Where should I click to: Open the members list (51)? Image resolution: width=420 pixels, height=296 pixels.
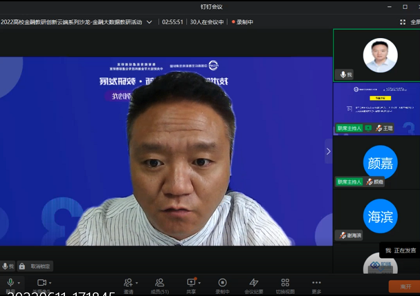160,283
